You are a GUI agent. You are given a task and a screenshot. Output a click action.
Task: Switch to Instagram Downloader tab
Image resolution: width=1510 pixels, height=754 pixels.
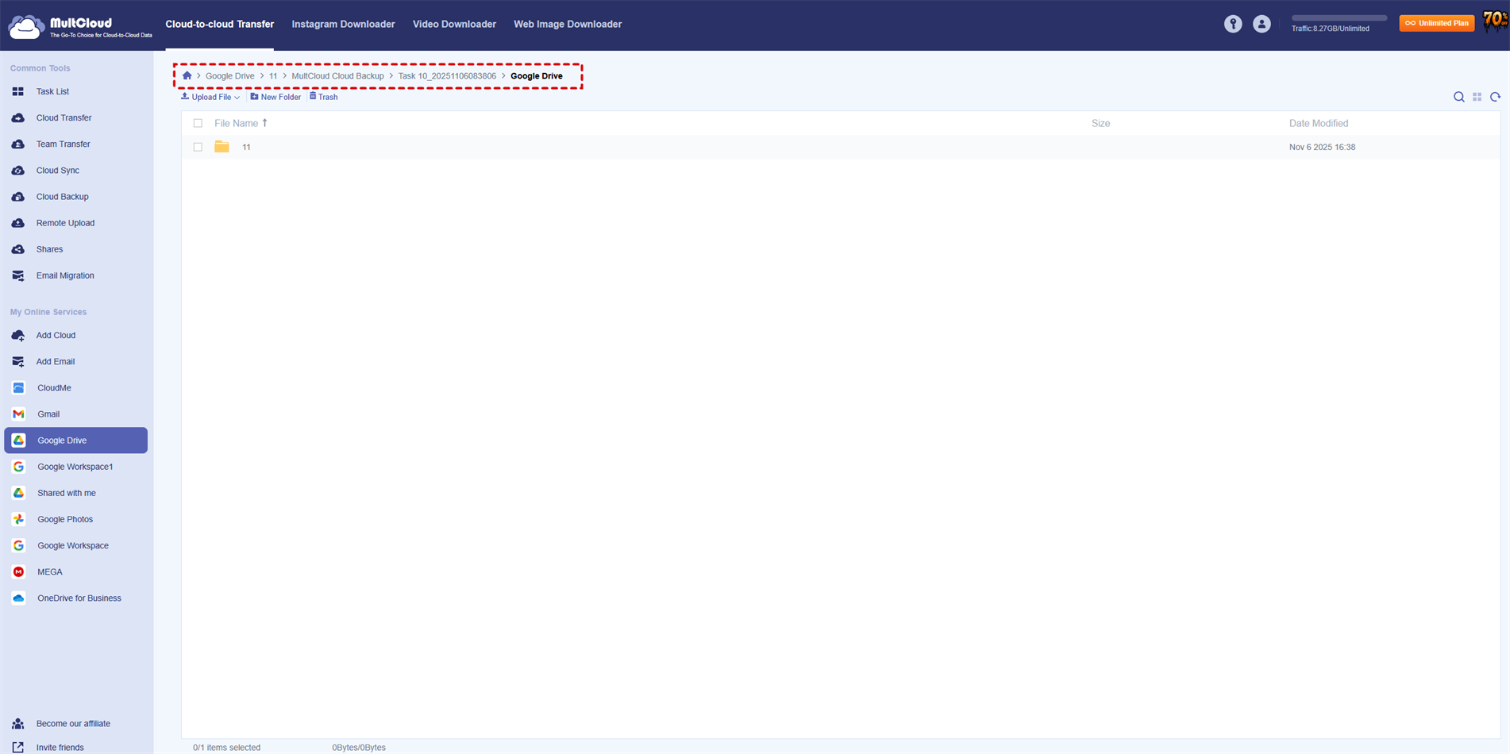(343, 24)
